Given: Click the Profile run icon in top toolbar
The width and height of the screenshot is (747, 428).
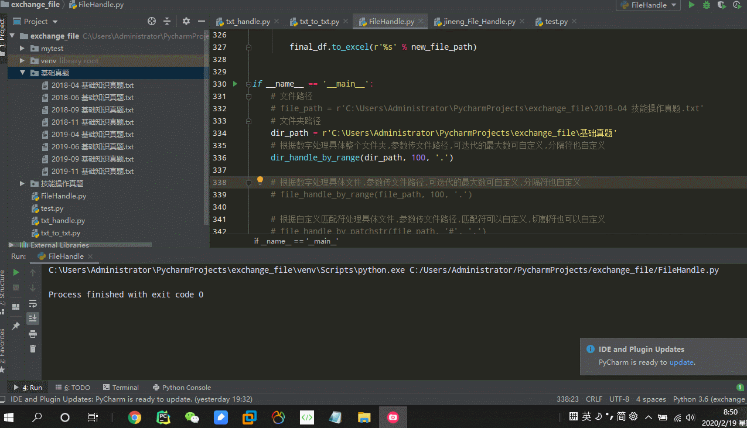Looking at the screenshot, I should click(x=737, y=5).
